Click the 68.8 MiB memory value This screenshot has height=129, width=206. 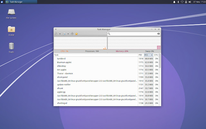tap(149, 59)
